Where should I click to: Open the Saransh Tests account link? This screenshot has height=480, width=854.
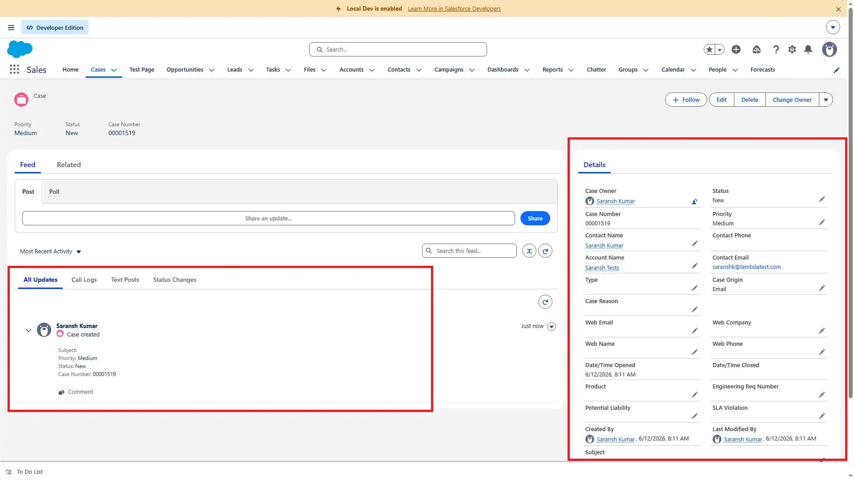coord(602,268)
